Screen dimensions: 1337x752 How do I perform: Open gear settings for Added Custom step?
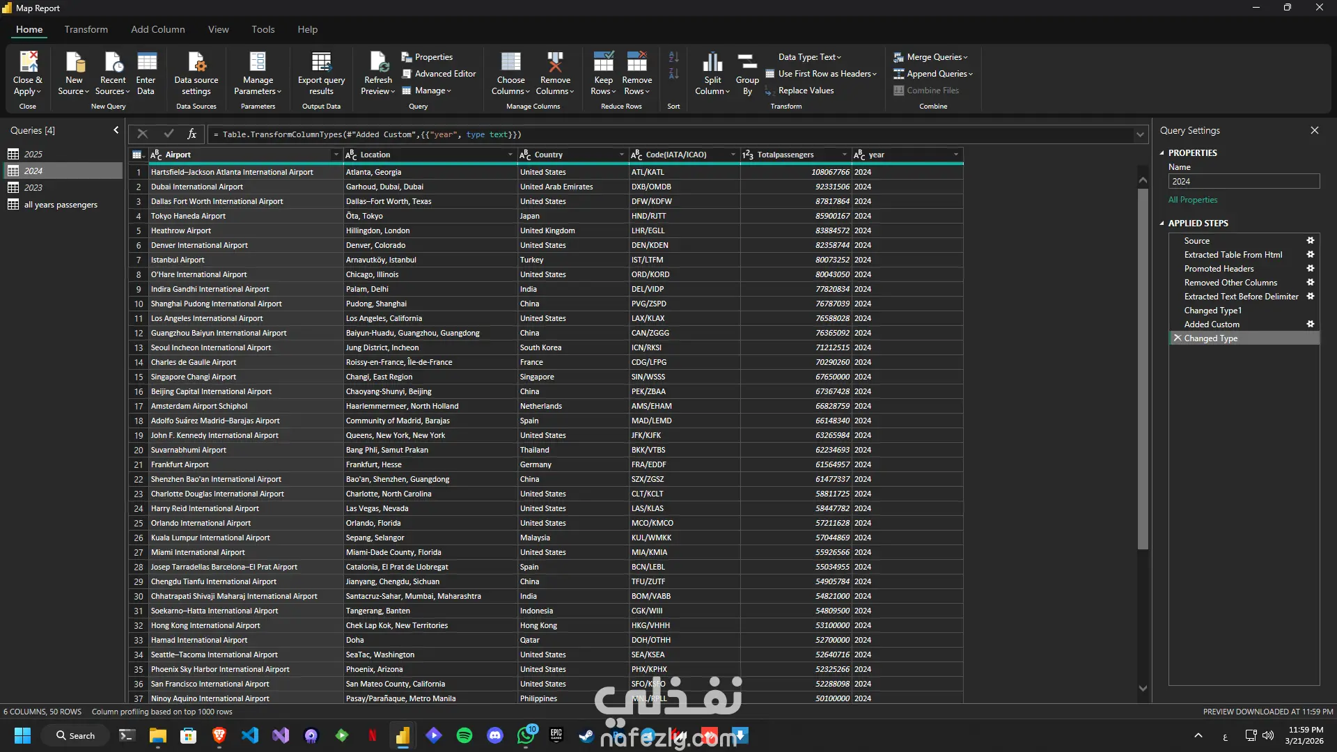pyautogui.click(x=1310, y=324)
